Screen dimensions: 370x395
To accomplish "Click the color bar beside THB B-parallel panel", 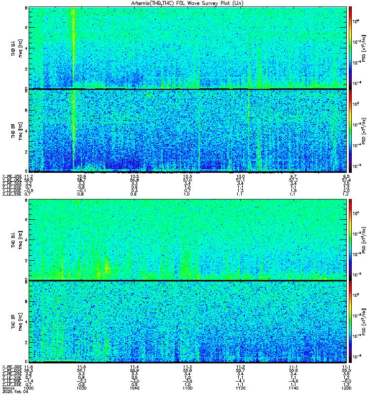I will tap(350, 131).
